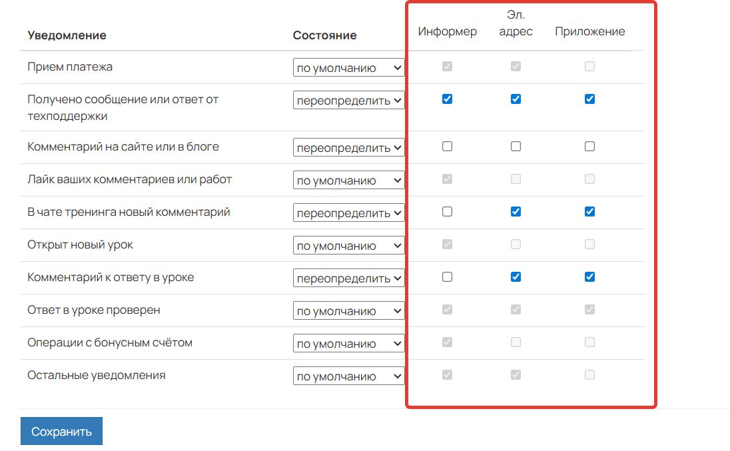730x451 pixels.
Task: Click the Комментарий на сайте или в блоге label
Action: (x=123, y=147)
